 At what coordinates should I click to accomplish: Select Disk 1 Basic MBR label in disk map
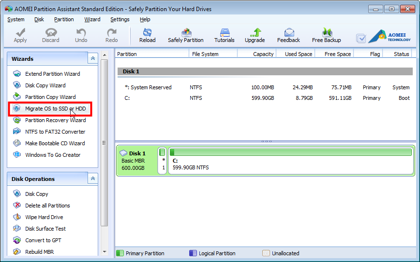click(x=134, y=161)
